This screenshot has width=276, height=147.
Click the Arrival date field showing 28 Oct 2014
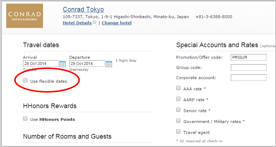(41, 64)
